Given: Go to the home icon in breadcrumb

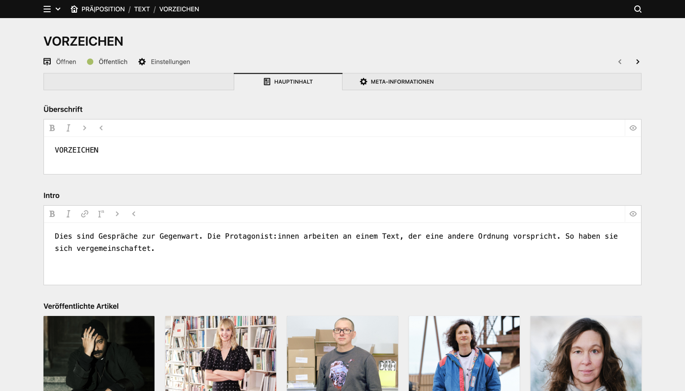Looking at the screenshot, I should pos(74,9).
